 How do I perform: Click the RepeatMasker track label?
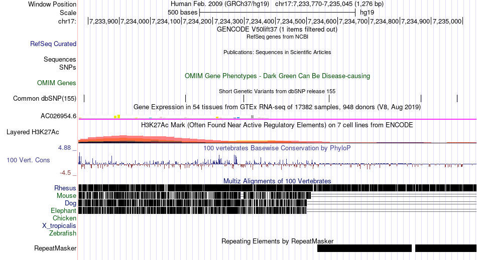[55, 248]
